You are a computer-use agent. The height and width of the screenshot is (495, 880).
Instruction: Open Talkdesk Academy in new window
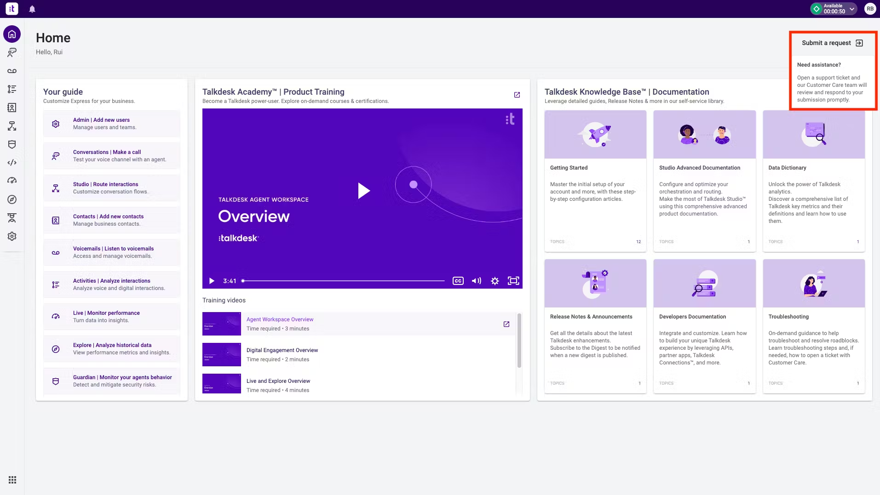tap(517, 95)
